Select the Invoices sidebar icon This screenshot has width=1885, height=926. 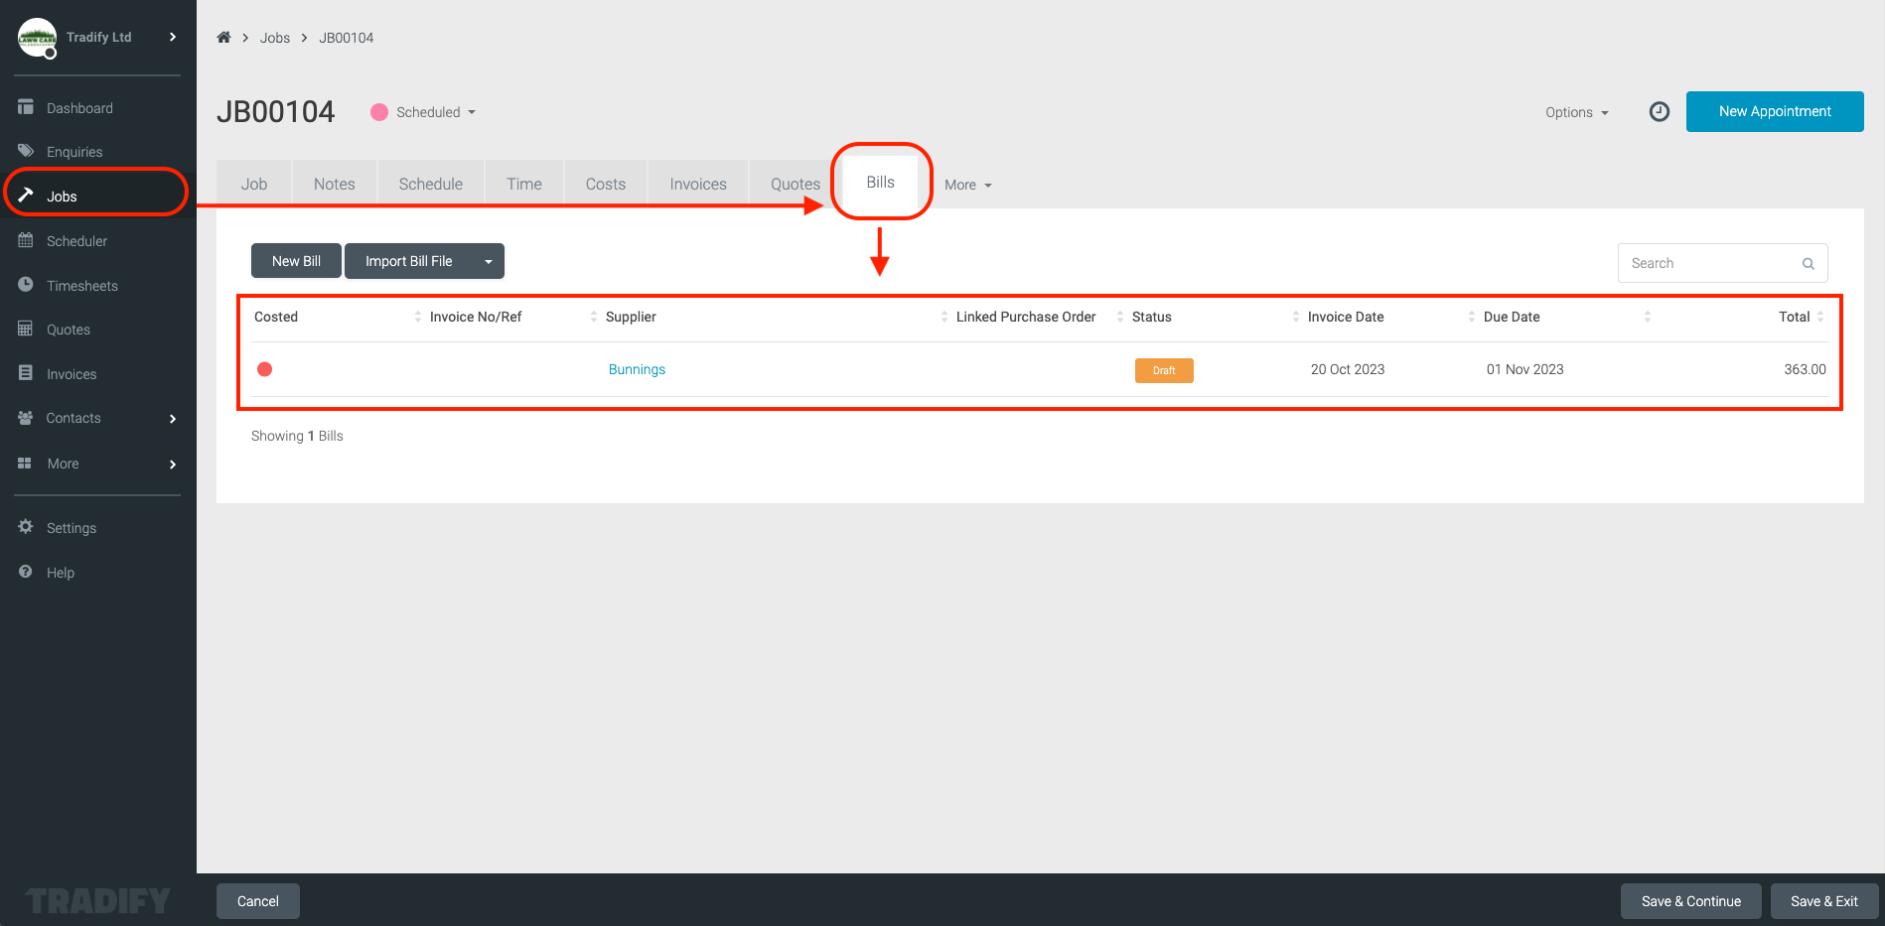[x=25, y=373]
